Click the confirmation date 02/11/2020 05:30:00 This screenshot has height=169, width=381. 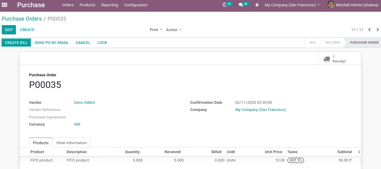(x=254, y=103)
